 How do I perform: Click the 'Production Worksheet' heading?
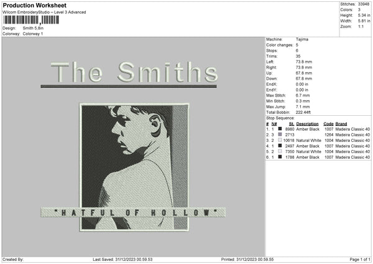[x=34, y=5]
